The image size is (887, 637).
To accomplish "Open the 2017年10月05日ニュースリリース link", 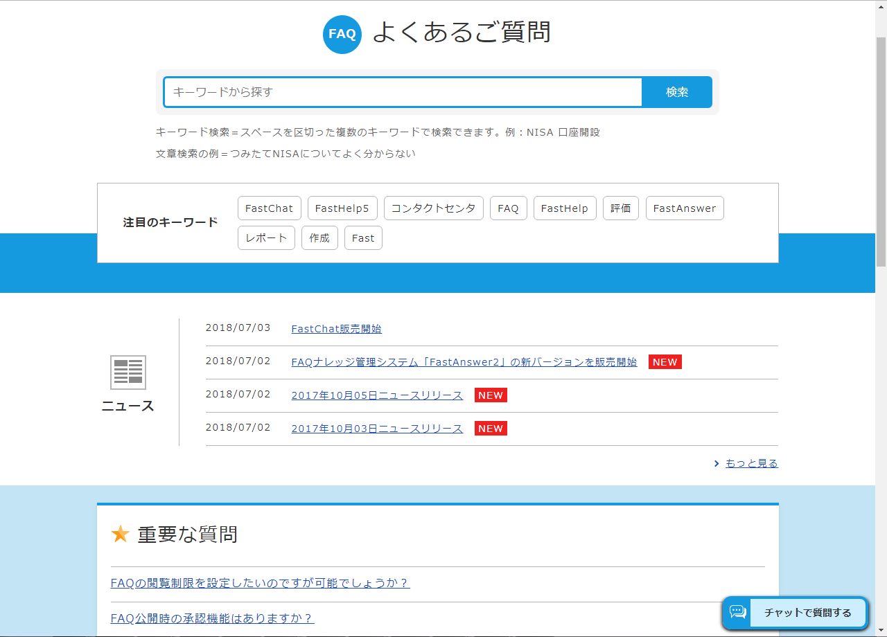I will pos(377,395).
